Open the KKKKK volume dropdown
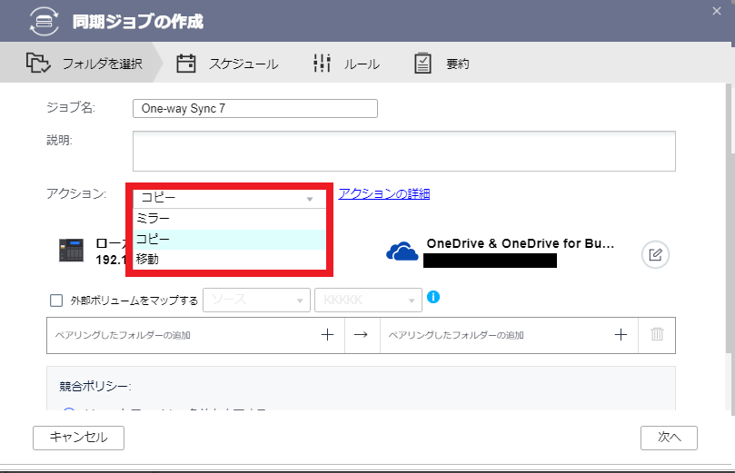The image size is (735, 473). (x=368, y=300)
